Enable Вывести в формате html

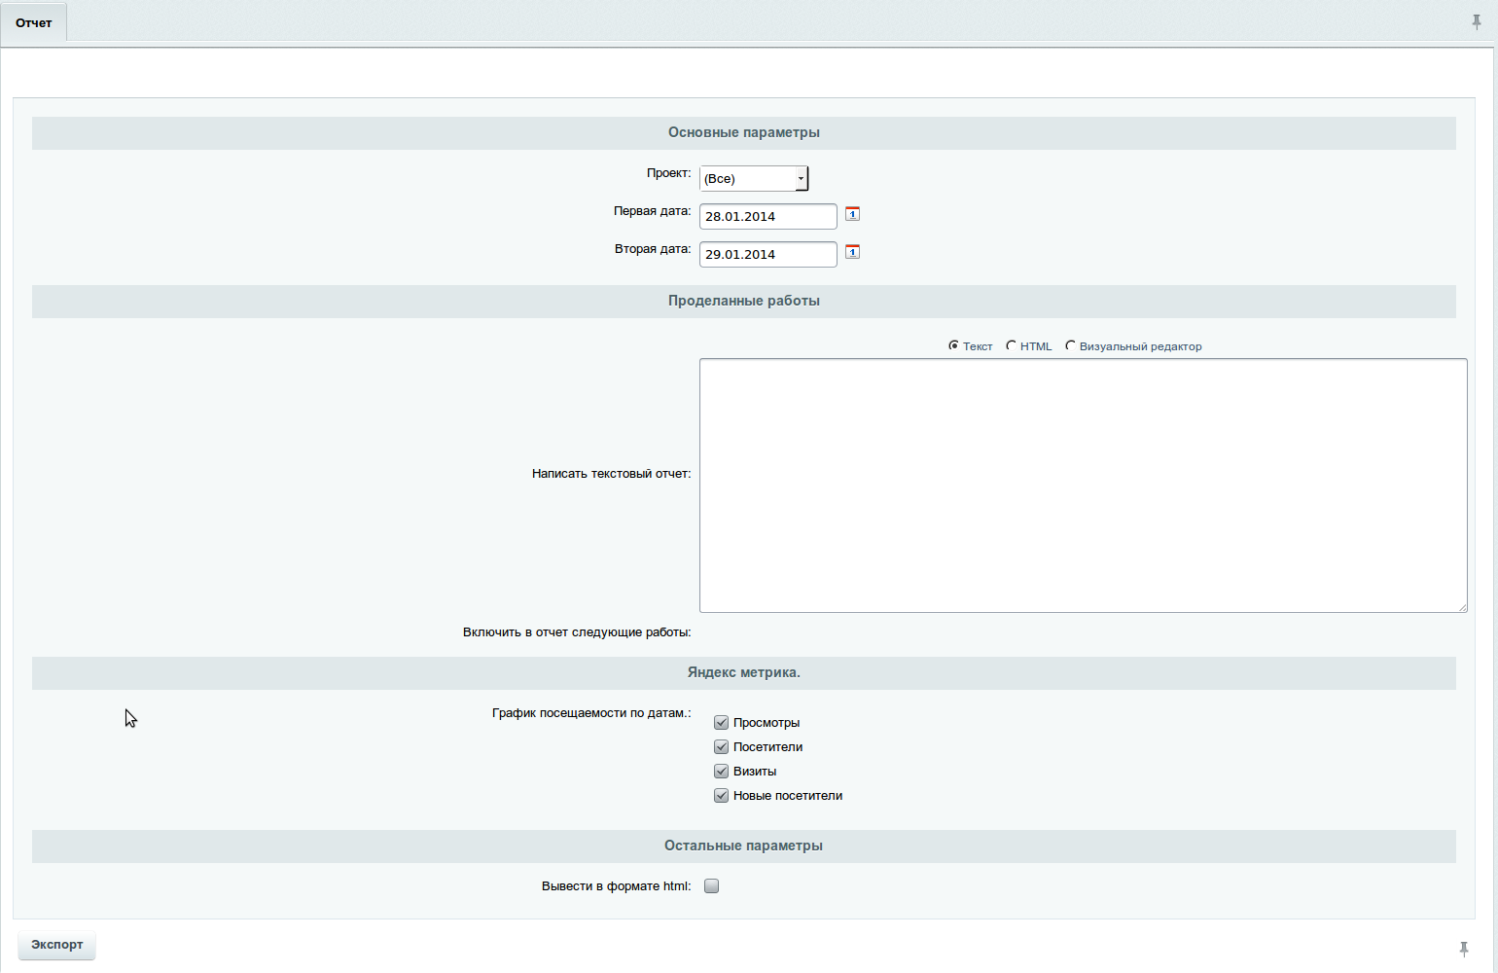711,885
